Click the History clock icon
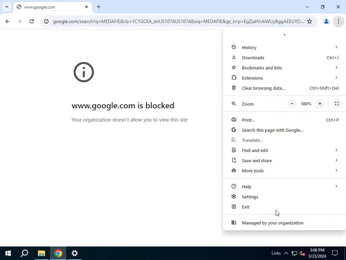 (x=234, y=47)
